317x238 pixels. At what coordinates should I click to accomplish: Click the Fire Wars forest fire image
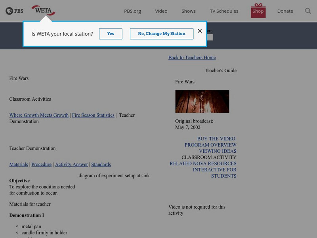[202, 102]
